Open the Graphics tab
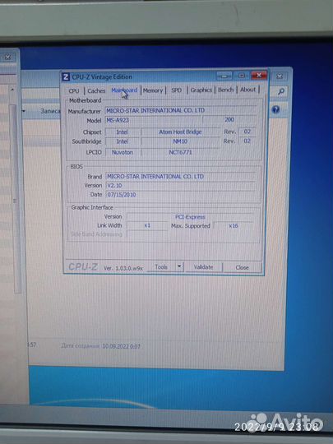 pyautogui.click(x=201, y=90)
